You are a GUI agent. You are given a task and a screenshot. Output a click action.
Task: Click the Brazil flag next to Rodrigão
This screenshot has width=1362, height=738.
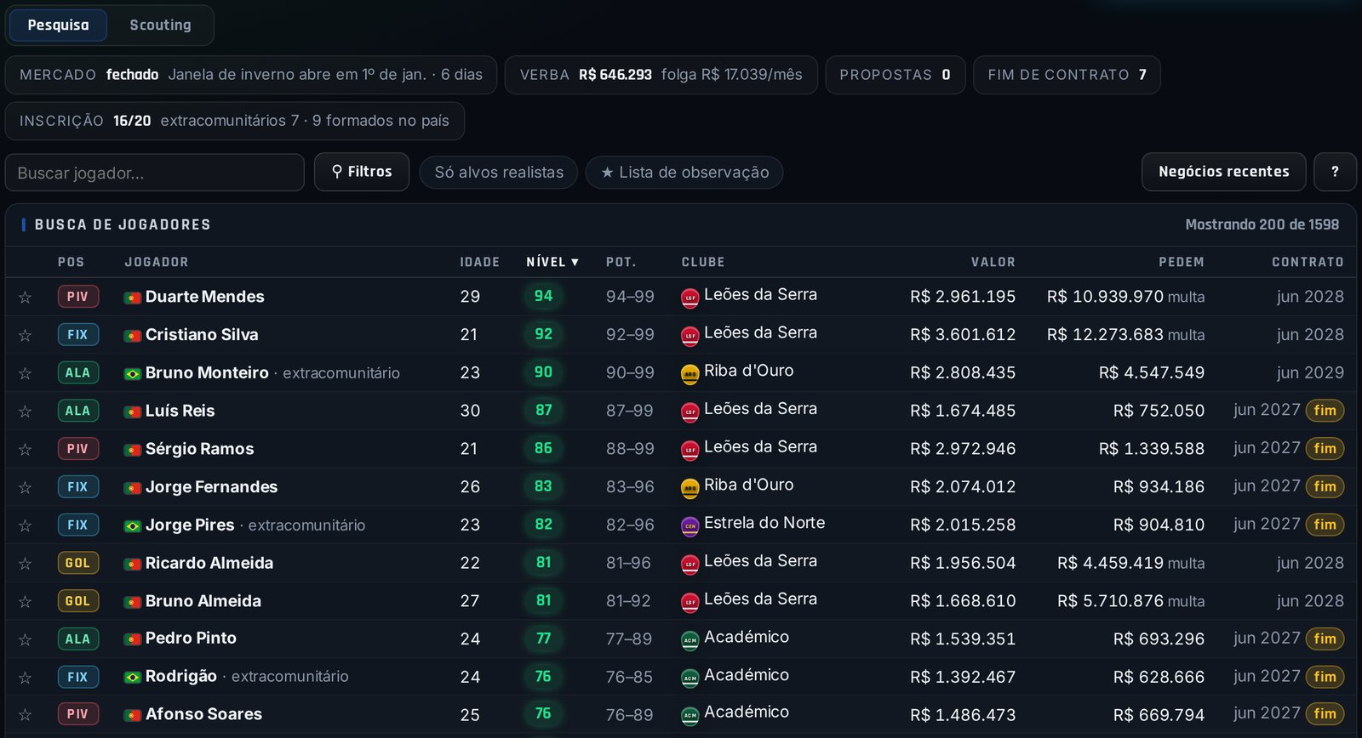pyautogui.click(x=133, y=678)
